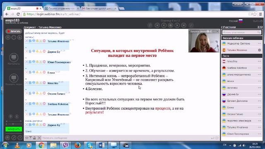This screenshot has height=149, width=265.
Task: Click the reply bubble icon on Елена's message
Action: [34, 72]
